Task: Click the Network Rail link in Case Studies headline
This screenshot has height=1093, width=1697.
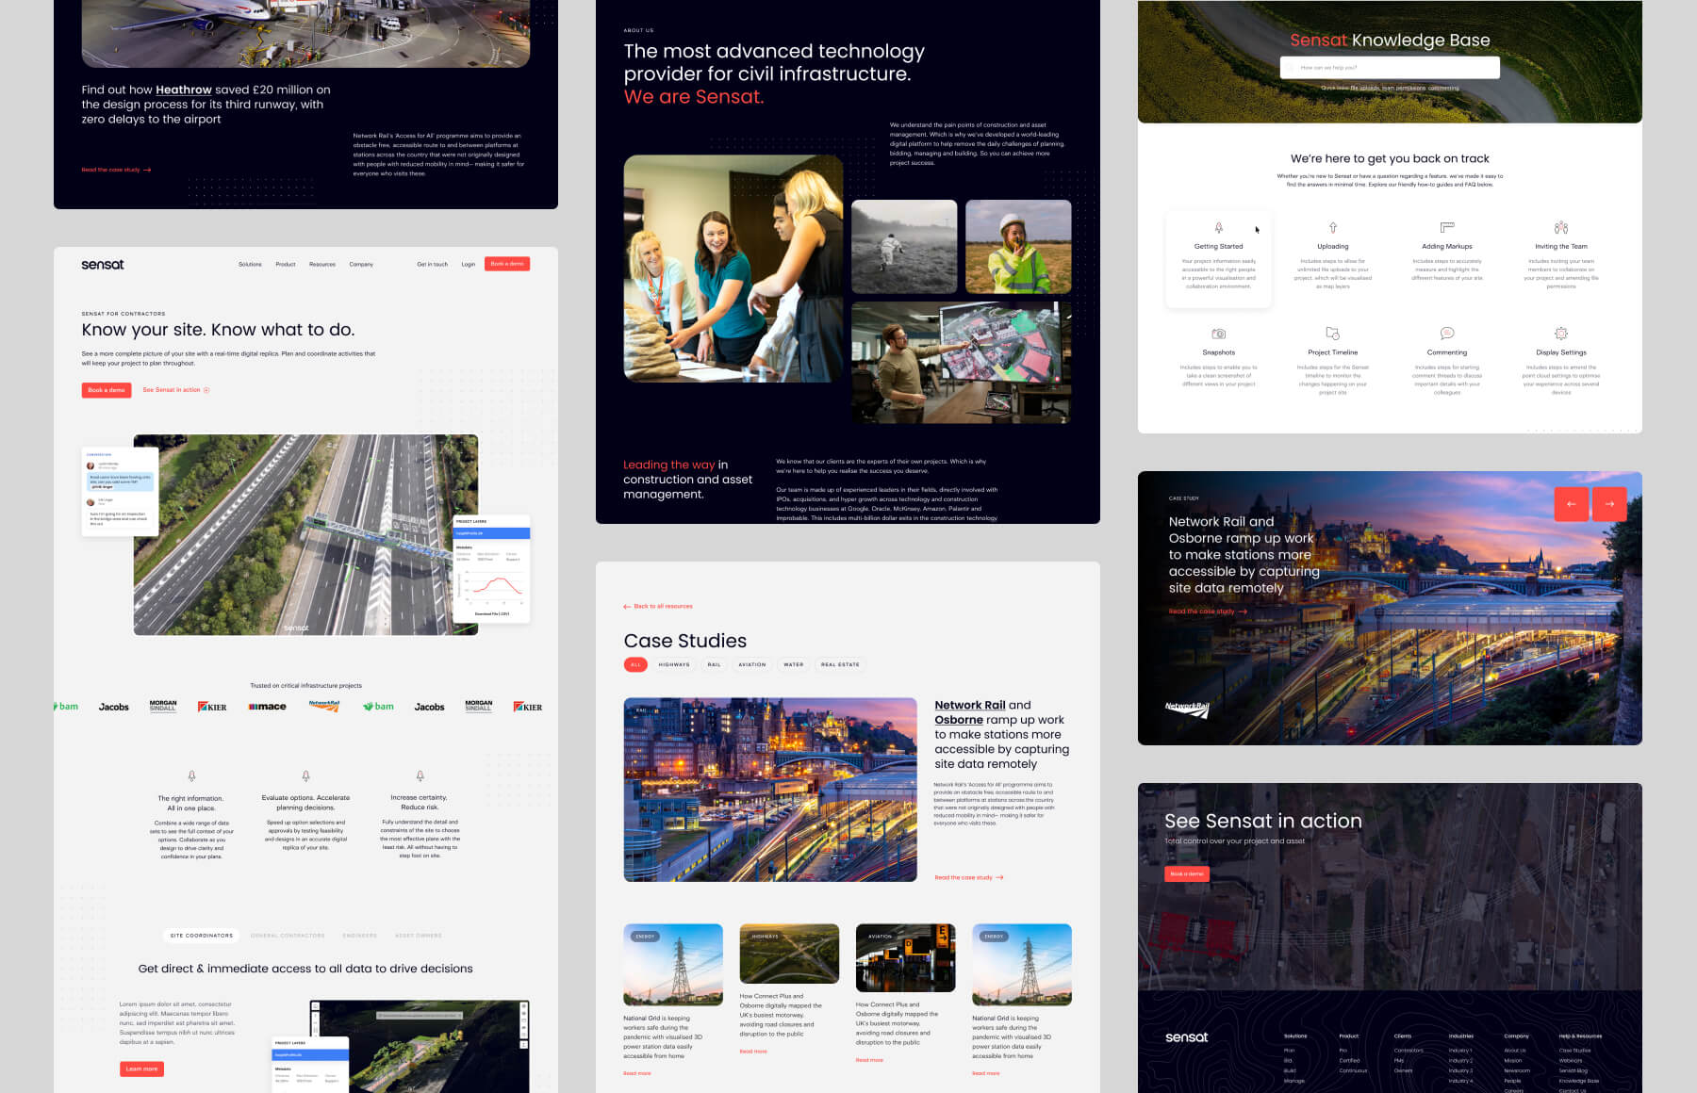Action: (x=970, y=705)
